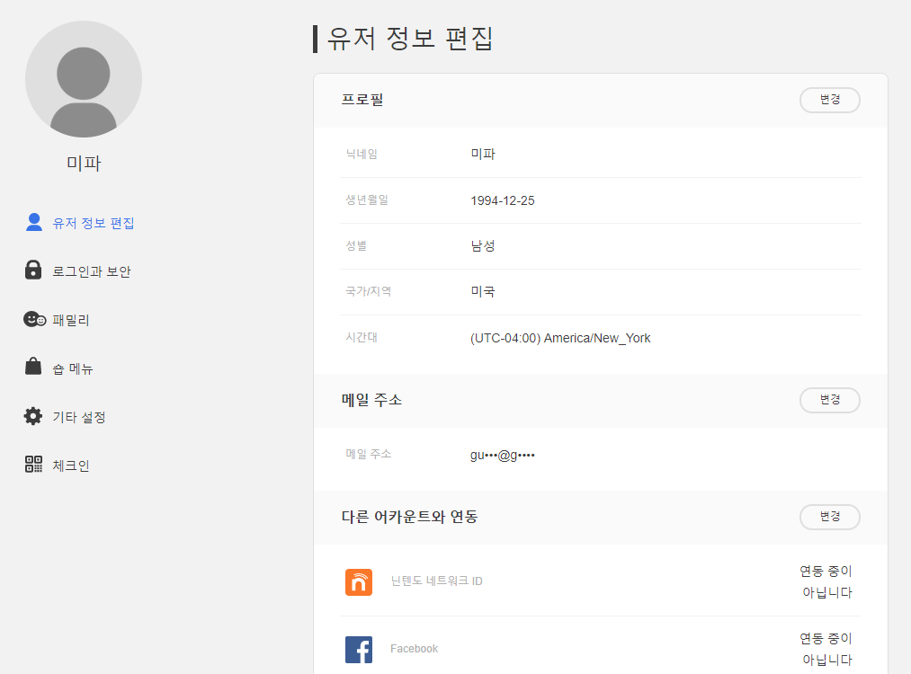
Task: Click the Facebook label text
Action: click(x=415, y=649)
